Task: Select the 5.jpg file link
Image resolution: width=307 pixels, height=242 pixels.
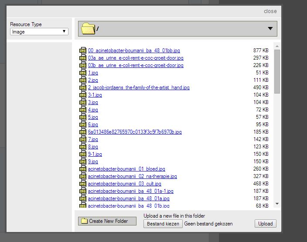Action: click(93, 117)
